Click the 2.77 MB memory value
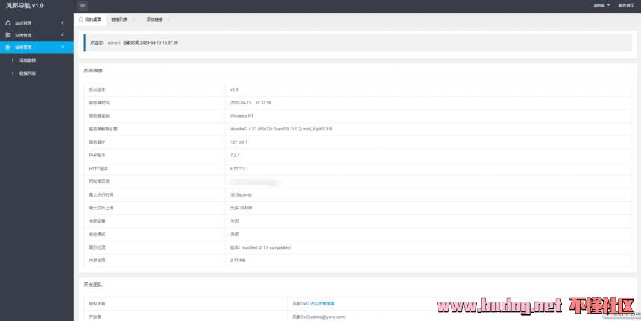This screenshot has width=641, height=321. pyautogui.click(x=238, y=261)
